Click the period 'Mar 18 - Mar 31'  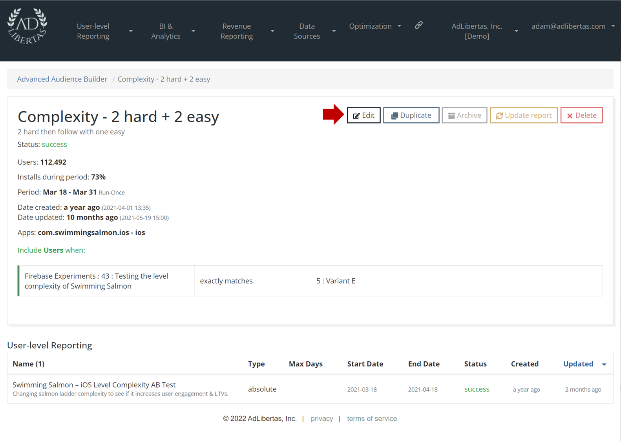point(69,192)
